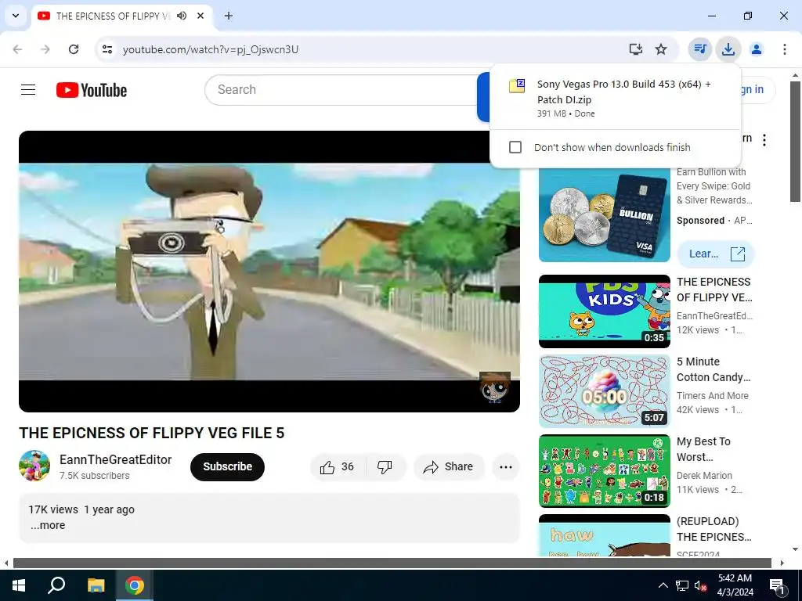The height and width of the screenshot is (601, 802).
Task: Open PBS Kids Flippy Veg thumbnail
Action: [x=604, y=311]
